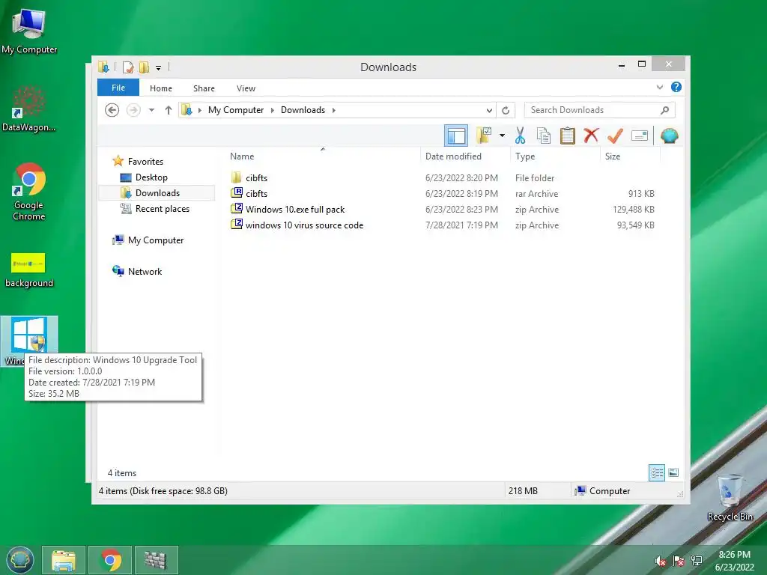Open the blue Help question icon
This screenshot has height=575, width=767.
[676, 87]
